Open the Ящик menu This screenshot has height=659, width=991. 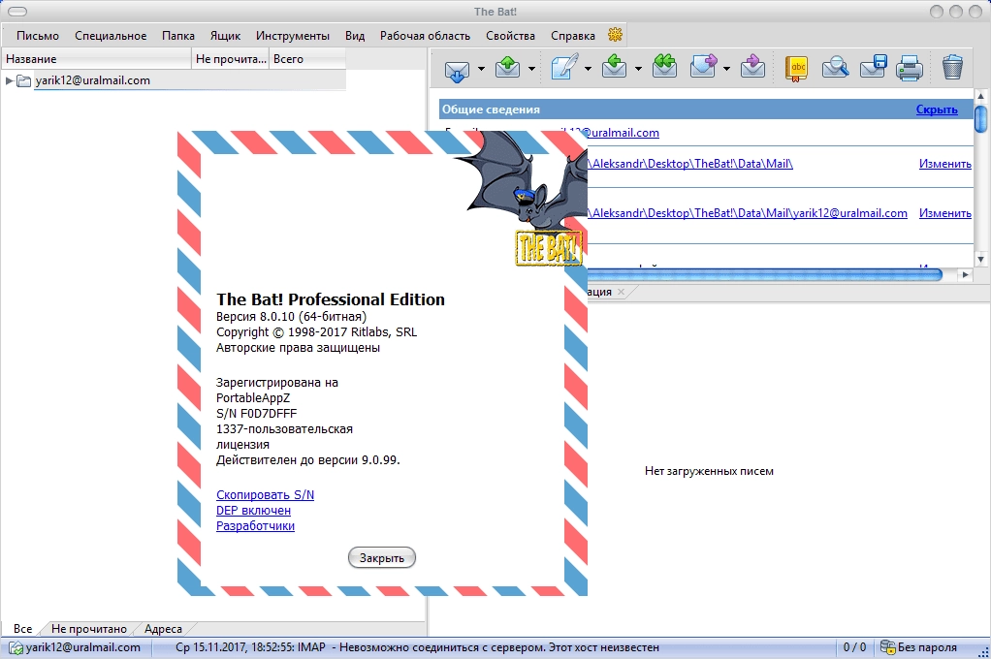click(x=225, y=36)
